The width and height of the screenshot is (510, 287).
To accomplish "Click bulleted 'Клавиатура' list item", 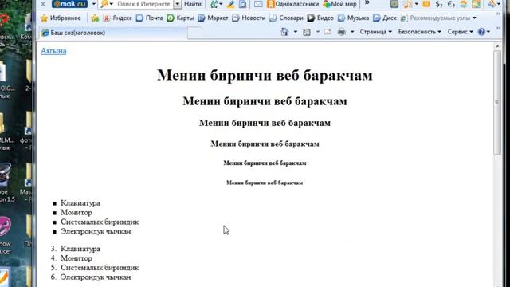I will click(80, 203).
